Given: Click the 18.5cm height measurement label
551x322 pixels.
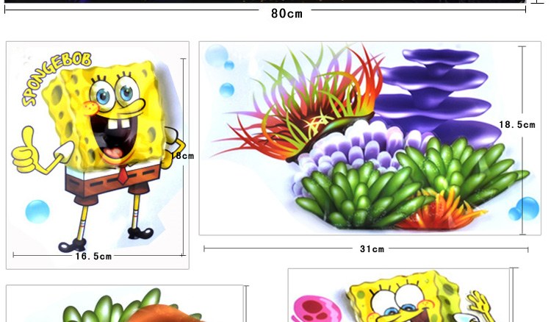Looking at the screenshot, I should click(x=516, y=125).
